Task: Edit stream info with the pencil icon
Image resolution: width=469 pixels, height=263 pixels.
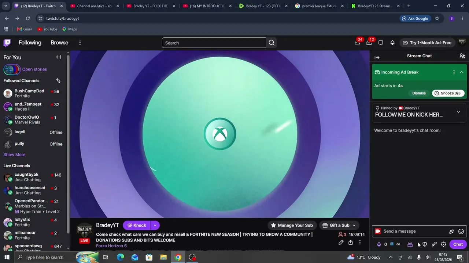Action: [x=341, y=243]
